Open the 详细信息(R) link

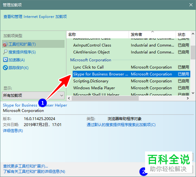(13, 131)
